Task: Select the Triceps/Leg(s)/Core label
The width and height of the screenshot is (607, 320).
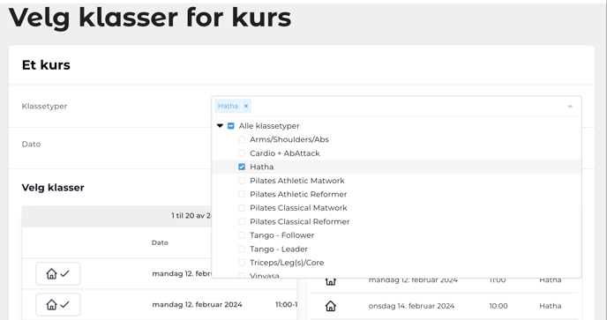Action: click(x=287, y=263)
